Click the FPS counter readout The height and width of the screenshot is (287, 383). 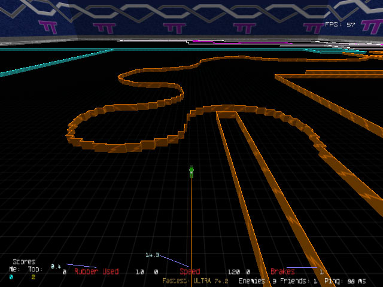coord(340,25)
